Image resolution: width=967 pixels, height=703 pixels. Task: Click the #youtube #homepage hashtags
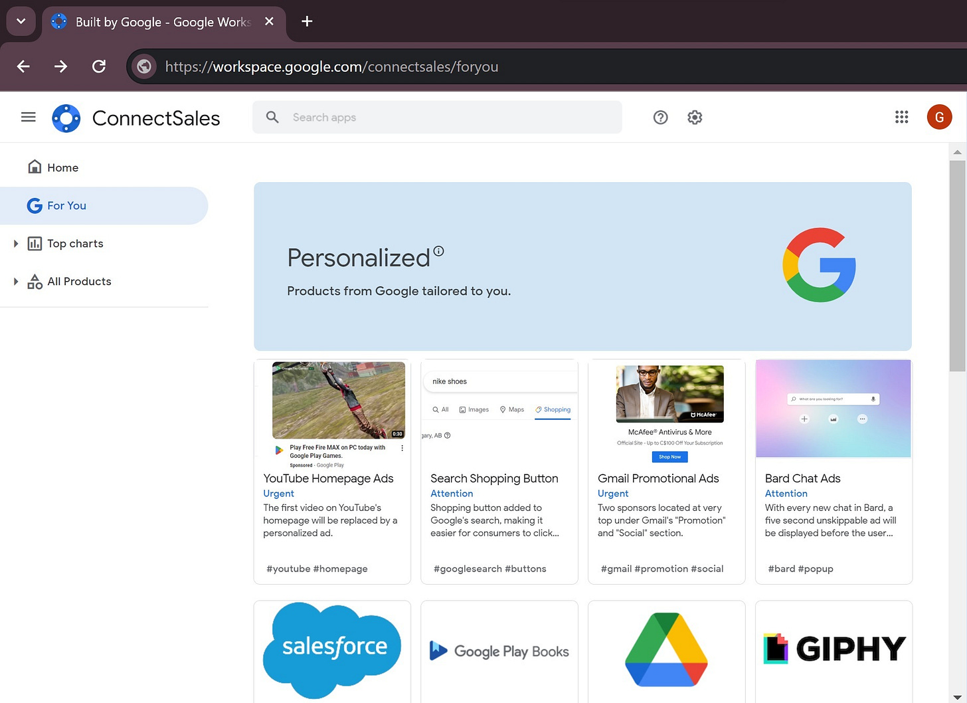pos(317,569)
